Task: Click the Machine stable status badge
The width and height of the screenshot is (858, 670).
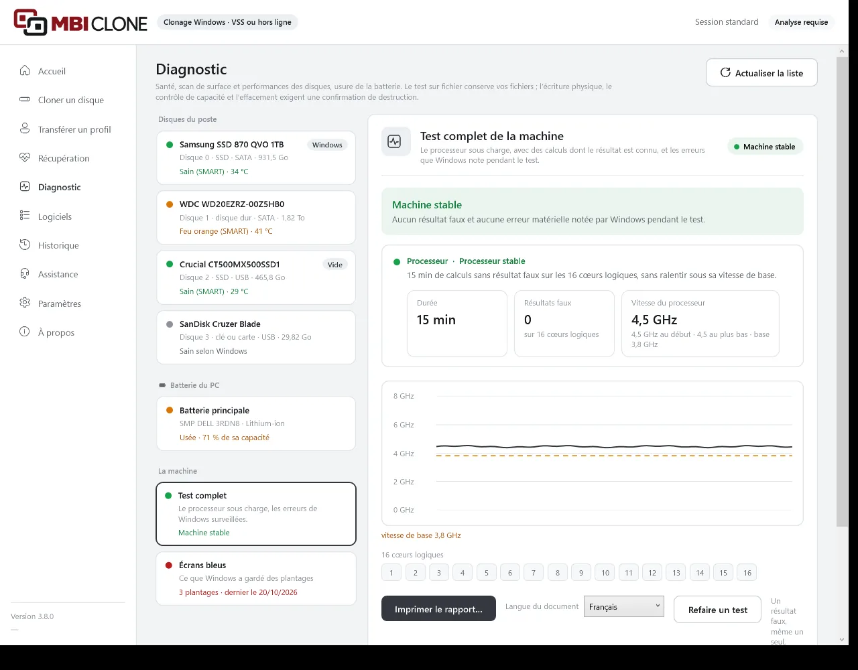Action: pyautogui.click(x=765, y=146)
